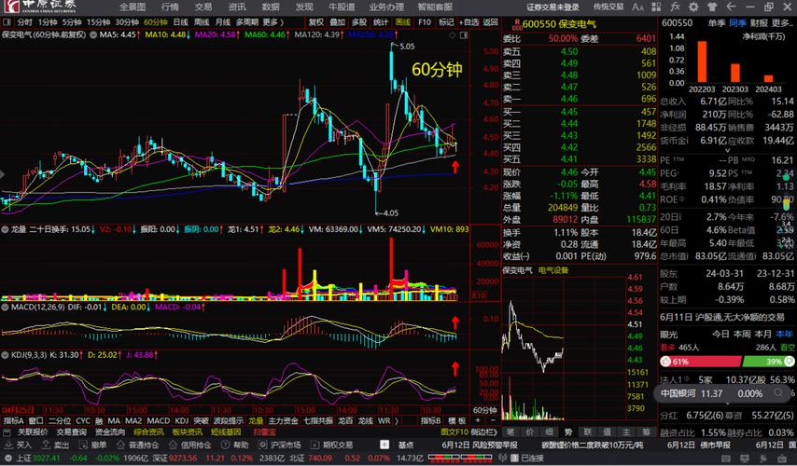Screen dimensions: 797x466
Task: Click the round icon before 龙量 indicator
Action: [5, 229]
